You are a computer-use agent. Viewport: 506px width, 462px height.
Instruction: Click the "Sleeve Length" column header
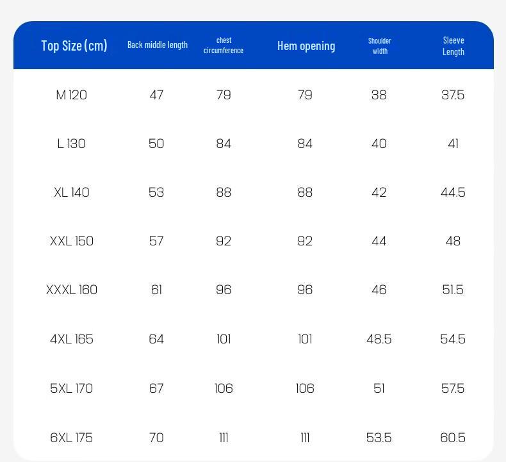pyautogui.click(x=453, y=45)
